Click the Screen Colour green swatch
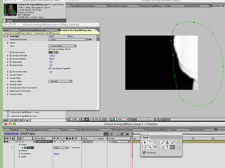225x168 pixels. click(51, 52)
